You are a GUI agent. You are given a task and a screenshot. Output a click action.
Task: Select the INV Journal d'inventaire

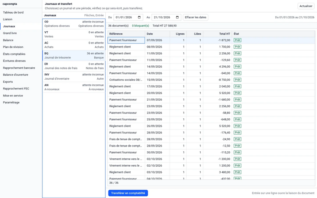point(74,76)
